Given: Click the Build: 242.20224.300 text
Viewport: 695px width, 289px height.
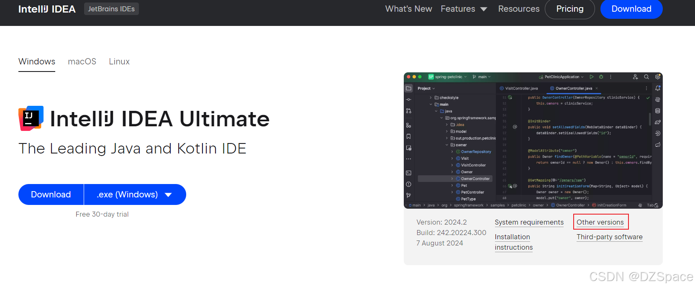Looking at the screenshot, I should 451,233.
